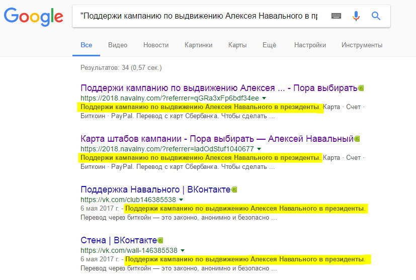This screenshot has width=416, height=280.
Task: Click green badge beside 'Поддержка Навального | ВКонтакте'
Action: click(234, 190)
